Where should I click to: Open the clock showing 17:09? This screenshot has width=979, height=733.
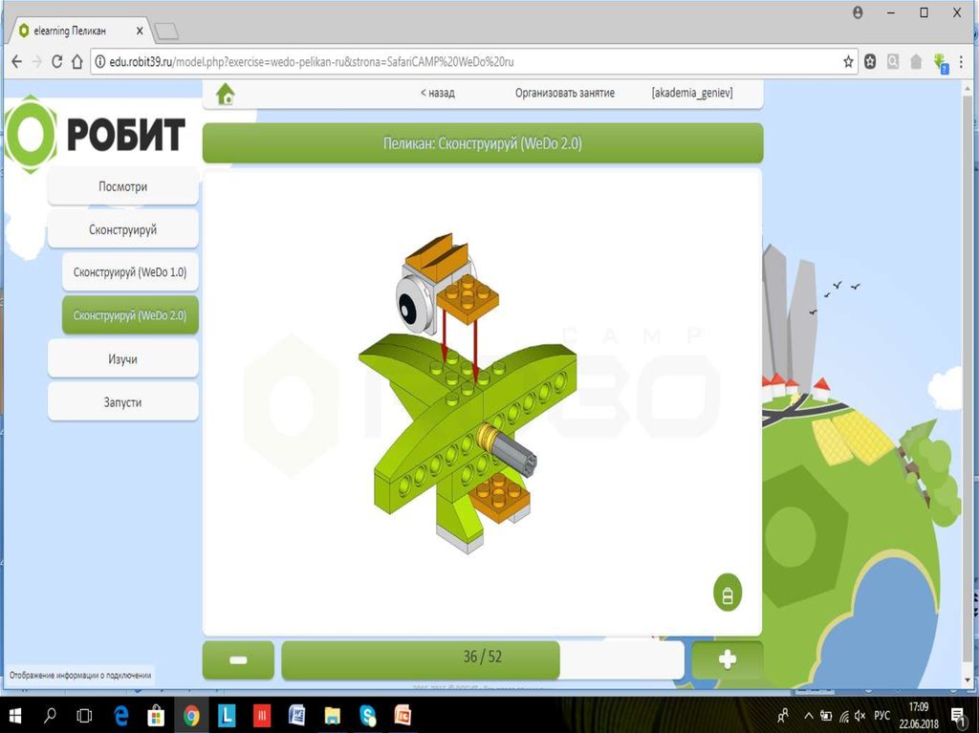tap(919, 716)
